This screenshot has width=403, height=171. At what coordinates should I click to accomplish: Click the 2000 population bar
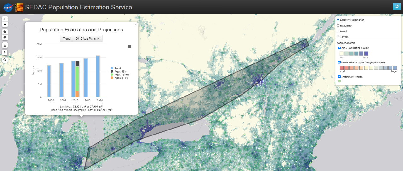point(49,81)
